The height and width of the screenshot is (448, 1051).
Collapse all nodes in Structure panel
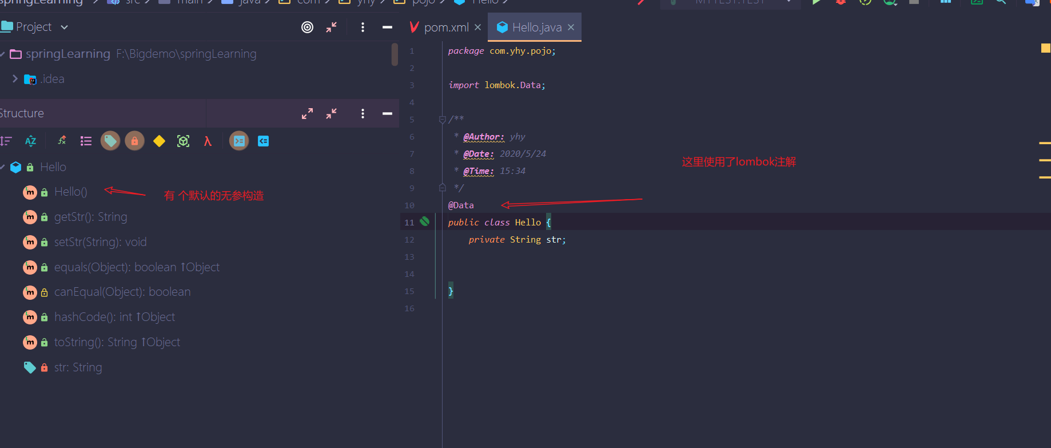pos(332,113)
